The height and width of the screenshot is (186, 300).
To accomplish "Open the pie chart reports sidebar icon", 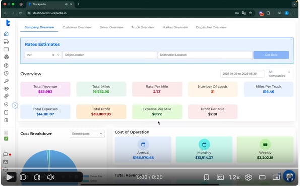I will [6, 73].
